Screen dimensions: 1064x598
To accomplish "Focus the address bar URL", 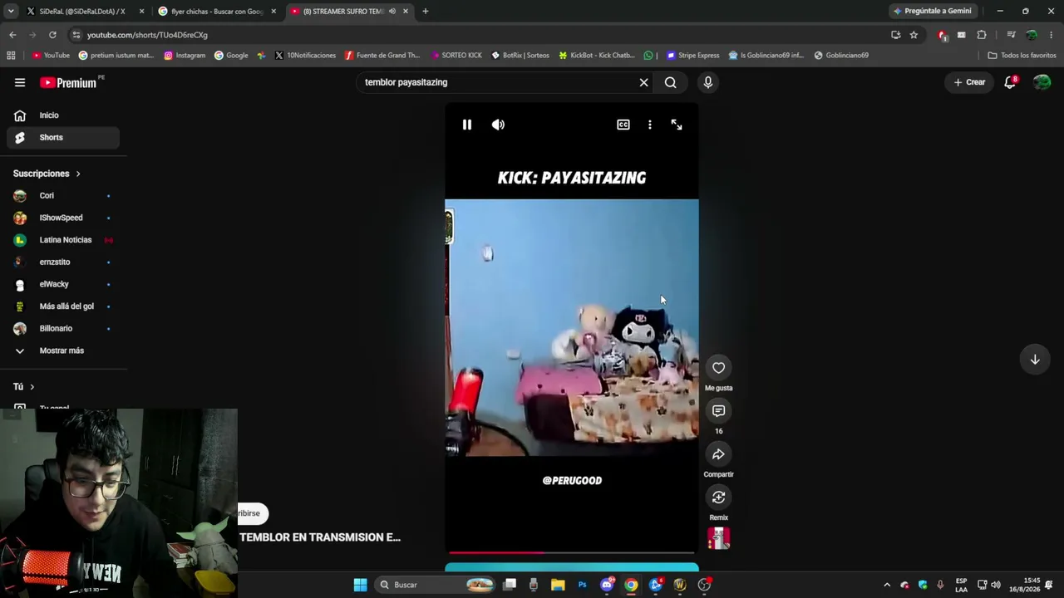I will pyautogui.click(x=147, y=35).
